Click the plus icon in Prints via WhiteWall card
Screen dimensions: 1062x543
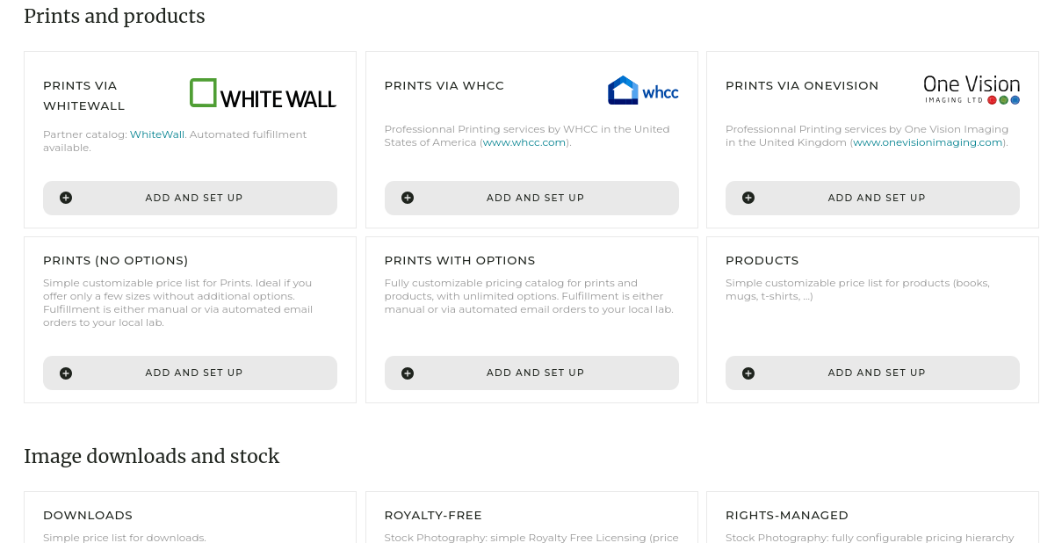coord(66,198)
